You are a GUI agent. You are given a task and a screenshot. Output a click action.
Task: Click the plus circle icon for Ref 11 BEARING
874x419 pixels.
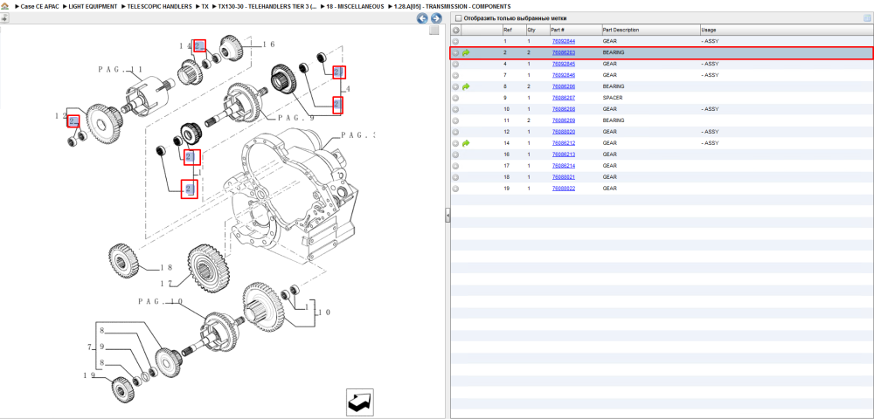(x=455, y=120)
